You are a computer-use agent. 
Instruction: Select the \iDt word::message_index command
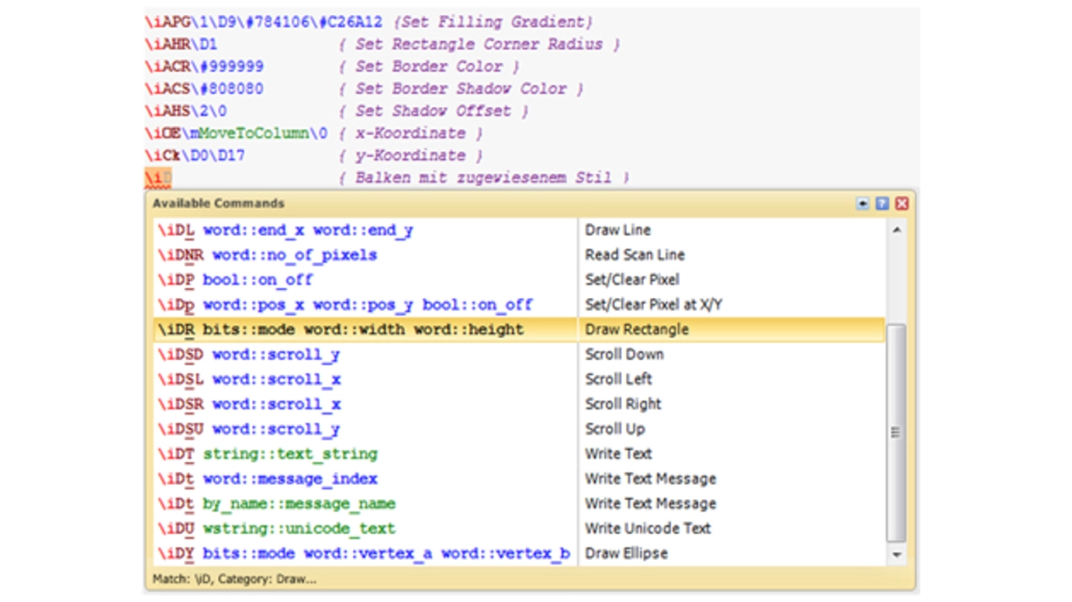(267, 479)
